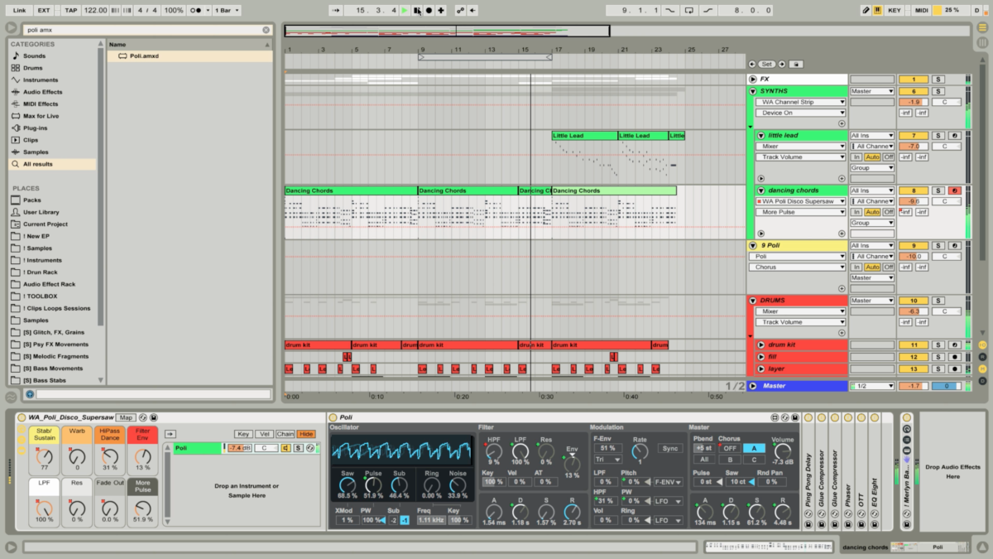Toggle the Automation Arm button
The image size is (993, 559).
point(460,10)
